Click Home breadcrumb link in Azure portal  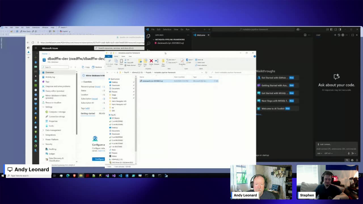click(x=45, y=54)
